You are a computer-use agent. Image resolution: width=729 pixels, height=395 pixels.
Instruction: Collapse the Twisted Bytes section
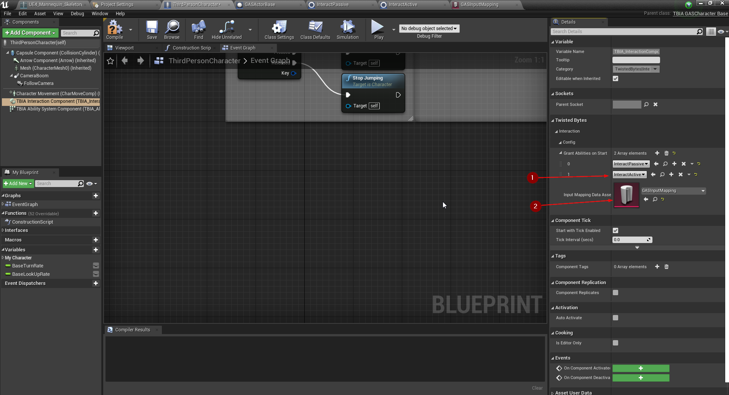click(x=553, y=120)
